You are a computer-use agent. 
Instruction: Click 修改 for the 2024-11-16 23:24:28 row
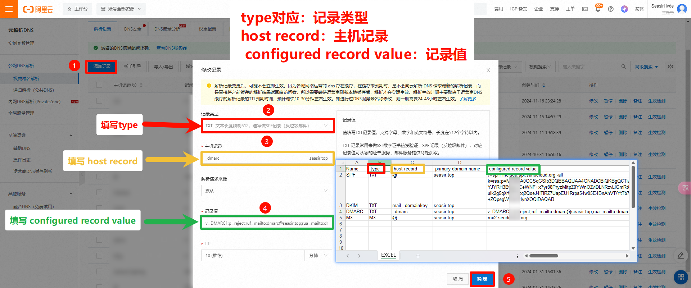point(593,101)
